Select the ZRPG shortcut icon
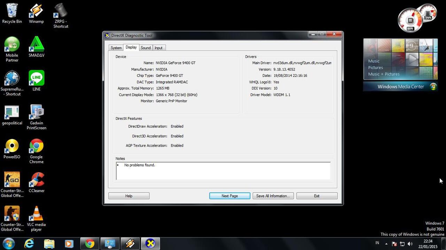 tap(61, 16)
